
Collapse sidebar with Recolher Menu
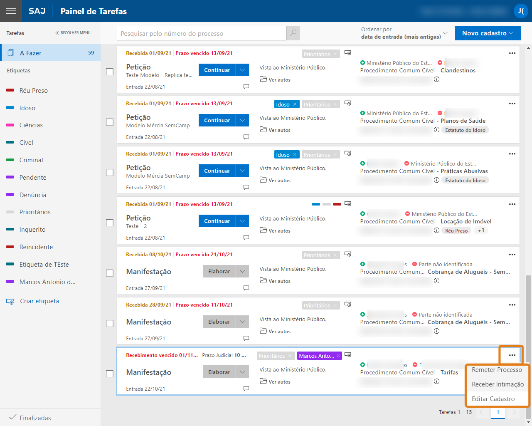[73, 32]
